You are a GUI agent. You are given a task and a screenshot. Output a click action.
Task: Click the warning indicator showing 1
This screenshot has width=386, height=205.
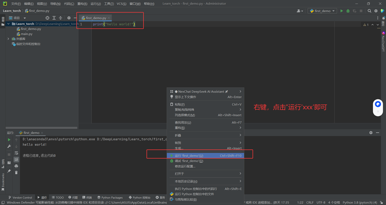366,25
